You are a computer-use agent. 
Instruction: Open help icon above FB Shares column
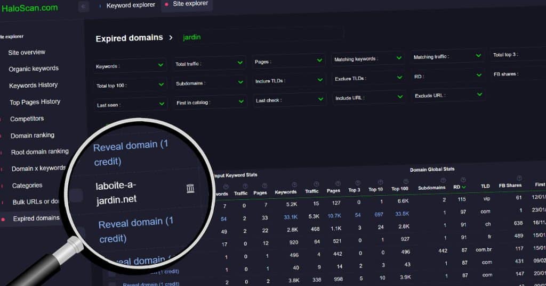pos(519,178)
